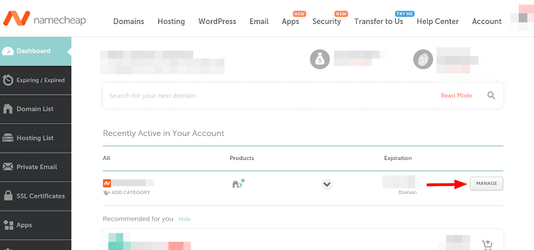Open Expiring / Expired in sidebar
534x250 pixels.
tap(35, 80)
